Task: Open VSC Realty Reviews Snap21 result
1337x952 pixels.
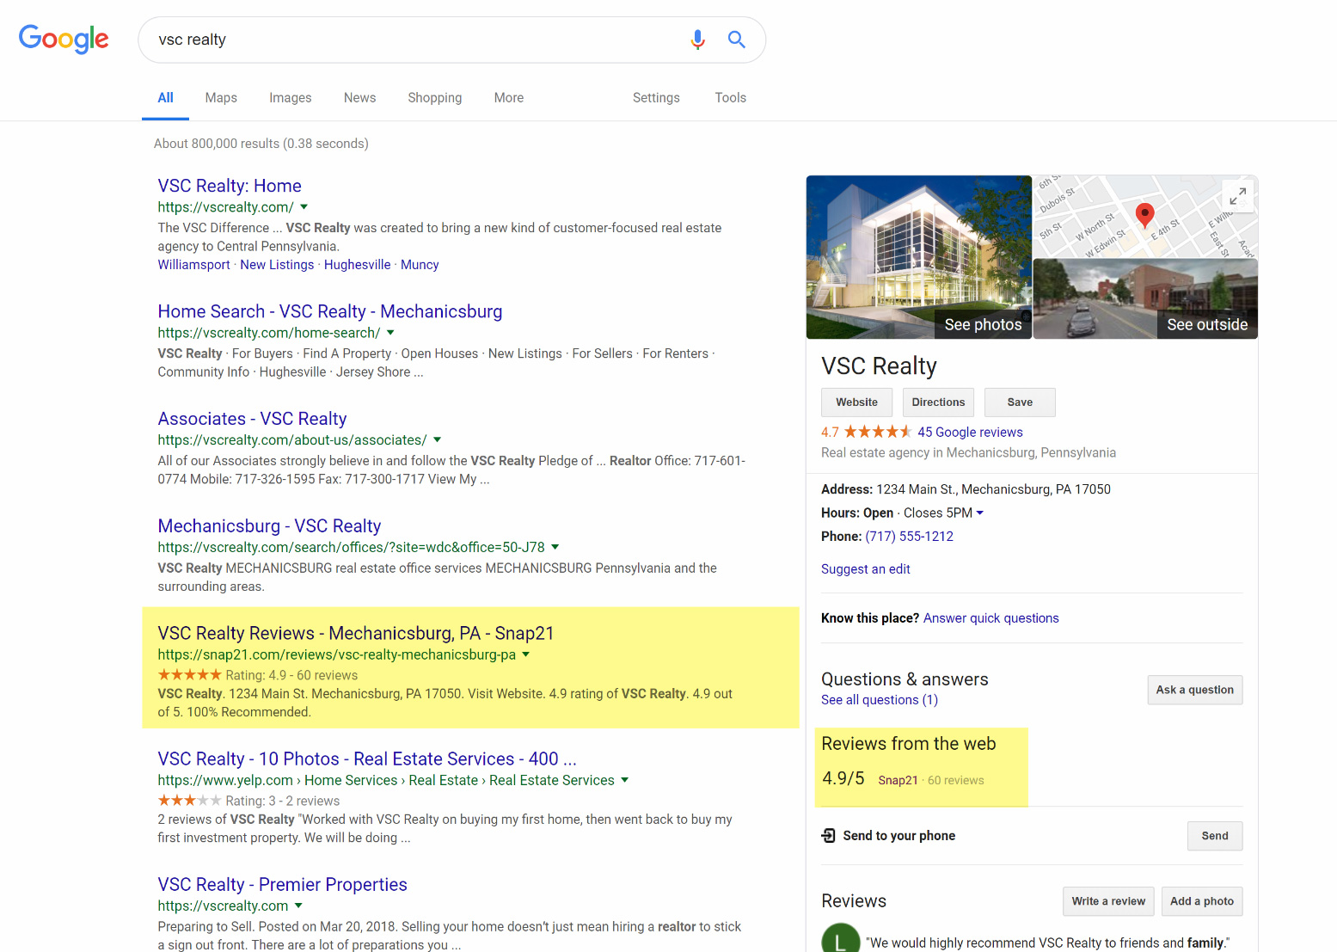Action: pos(356,634)
